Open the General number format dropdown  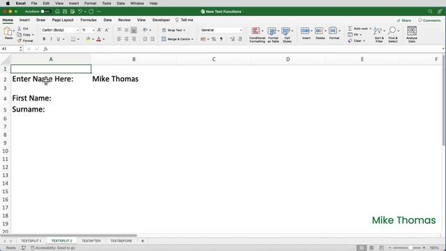coord(240,30)
